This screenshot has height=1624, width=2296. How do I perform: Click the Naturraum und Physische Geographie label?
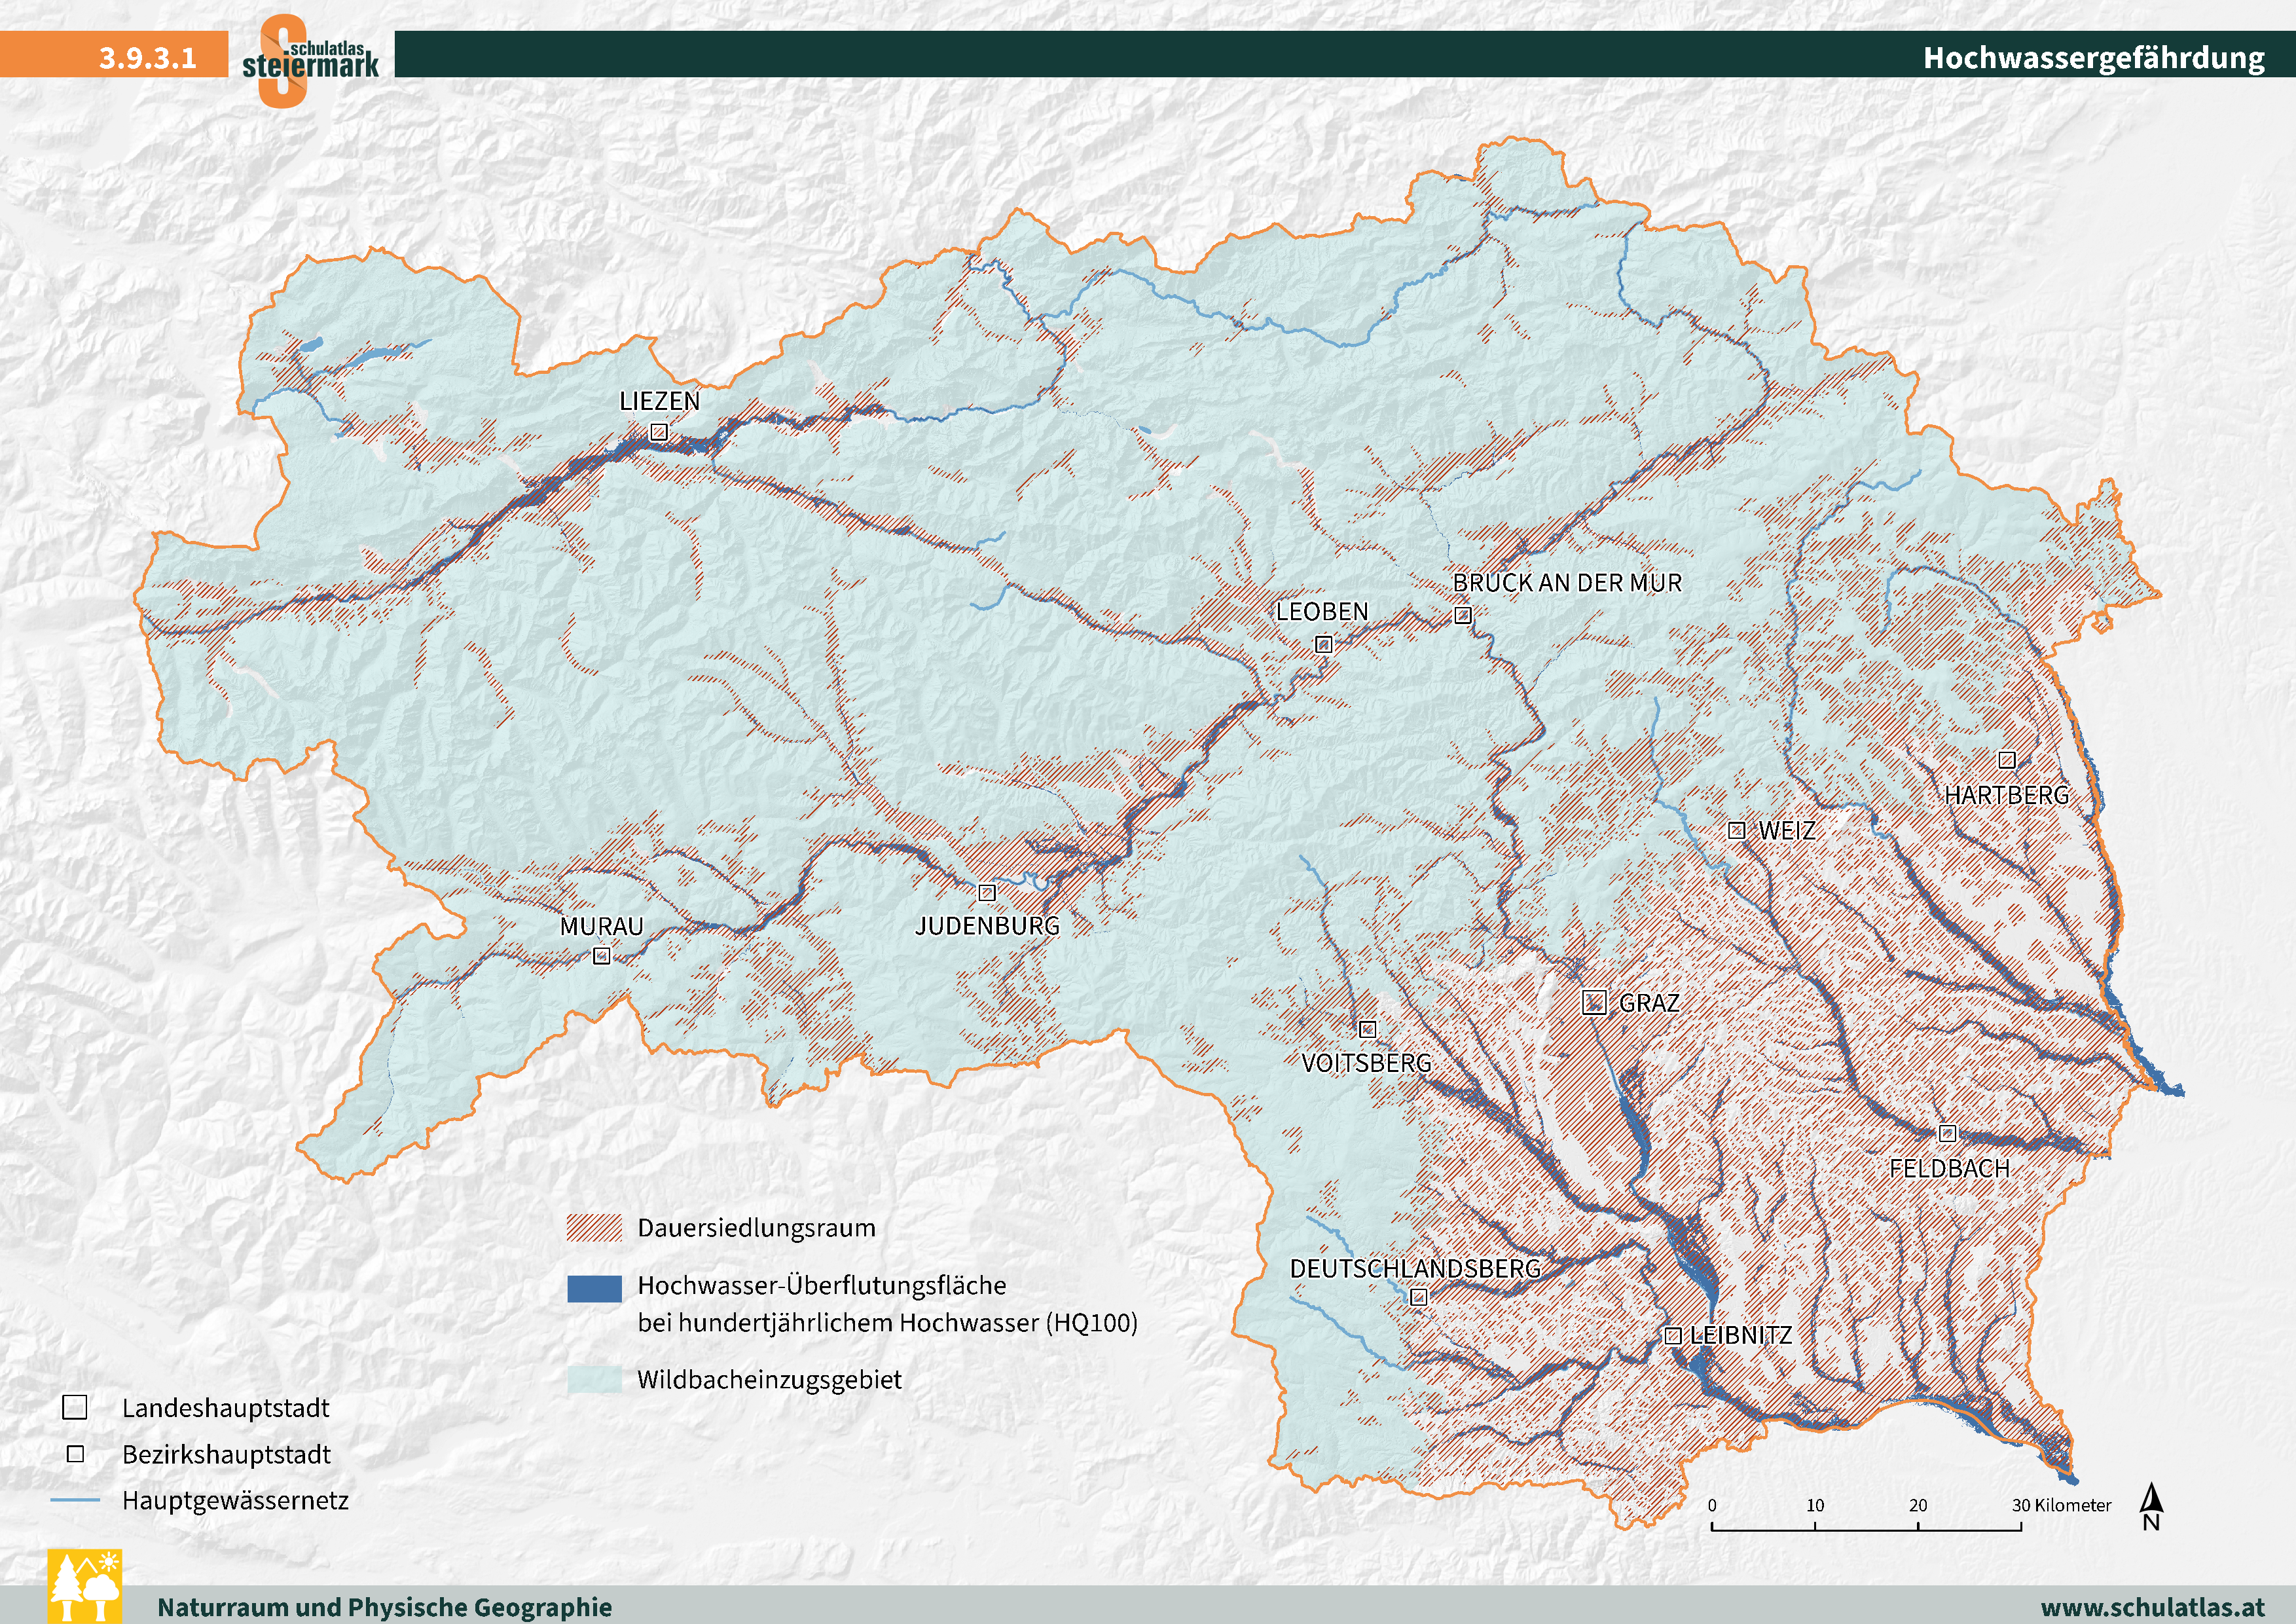(x=385, y=1606)
